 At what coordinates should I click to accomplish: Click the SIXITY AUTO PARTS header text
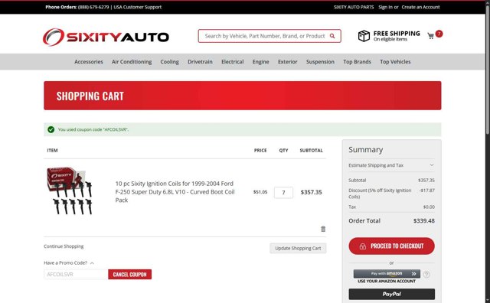354,7
